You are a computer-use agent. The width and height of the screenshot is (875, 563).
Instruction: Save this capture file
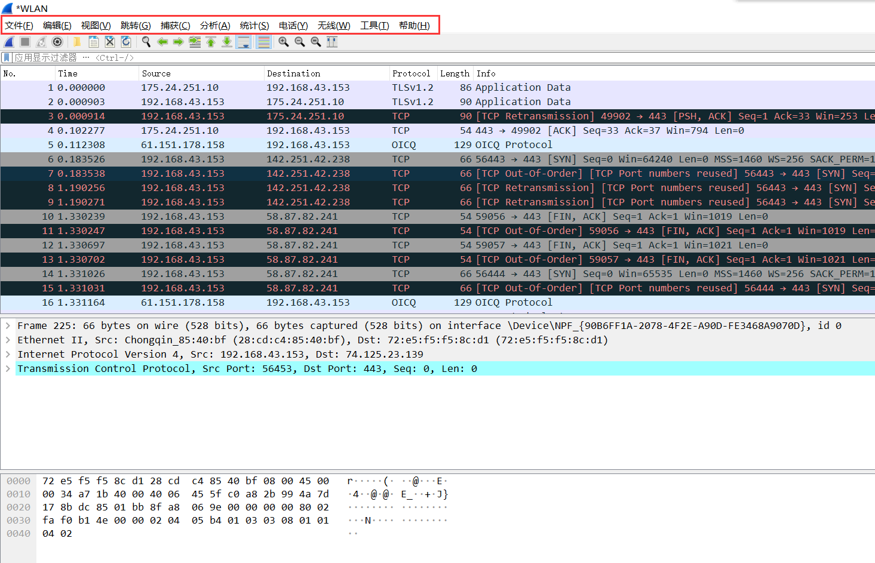(x=94, y=42)
